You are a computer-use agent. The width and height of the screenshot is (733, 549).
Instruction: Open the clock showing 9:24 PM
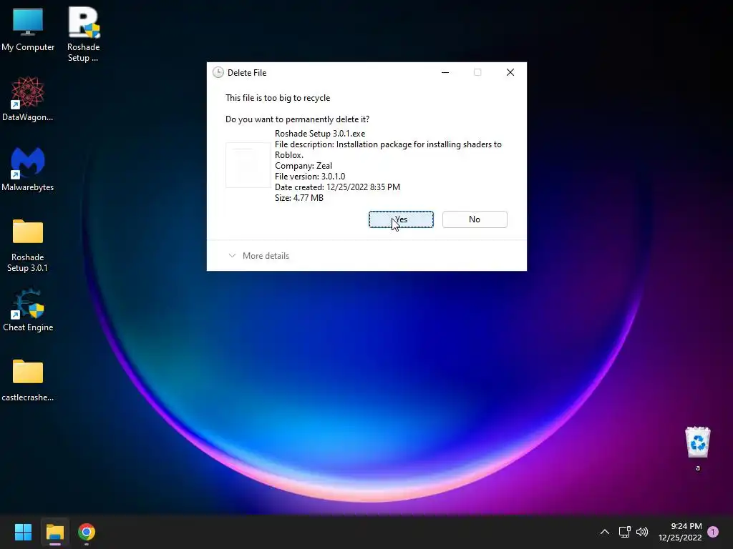(x=680, y=532)
